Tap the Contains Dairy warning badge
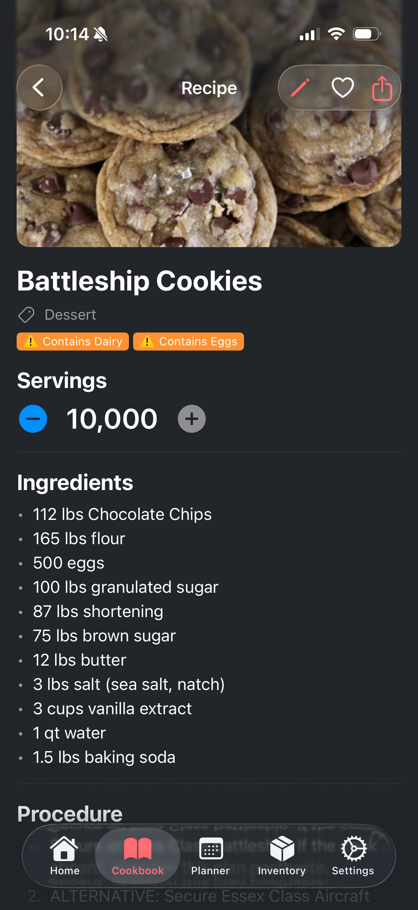 [73, 341]
